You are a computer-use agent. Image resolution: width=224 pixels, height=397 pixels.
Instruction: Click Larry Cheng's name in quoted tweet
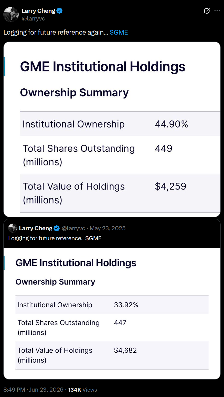click(36, 228)
